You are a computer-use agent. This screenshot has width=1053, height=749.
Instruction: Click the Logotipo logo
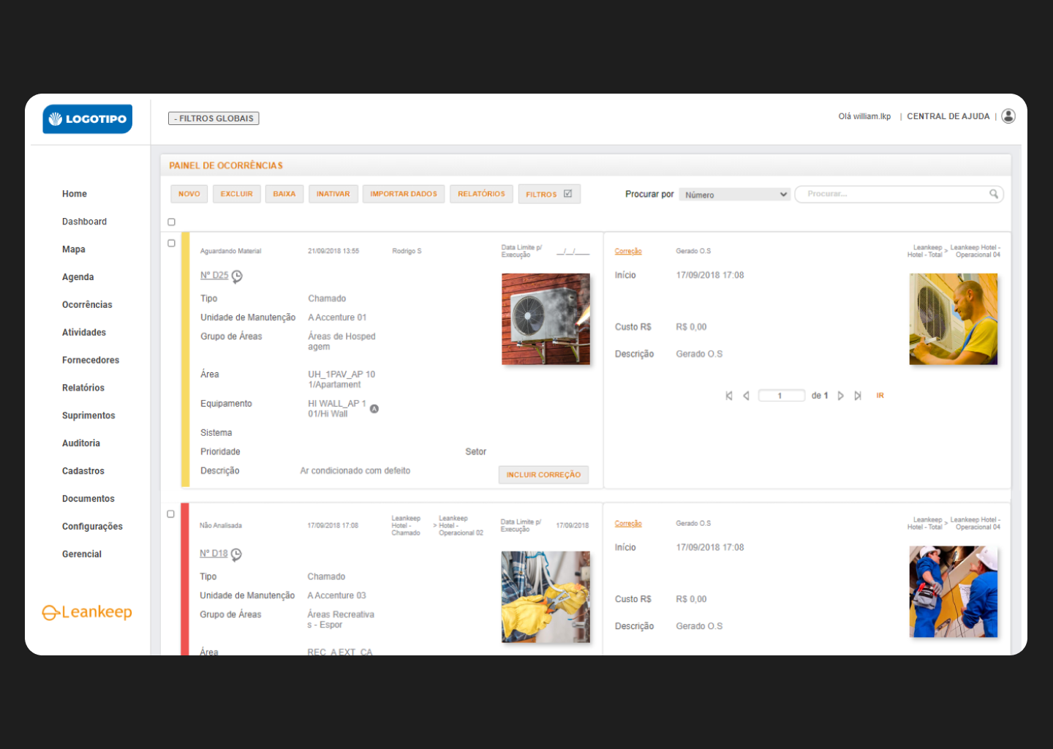pos(87,118)
